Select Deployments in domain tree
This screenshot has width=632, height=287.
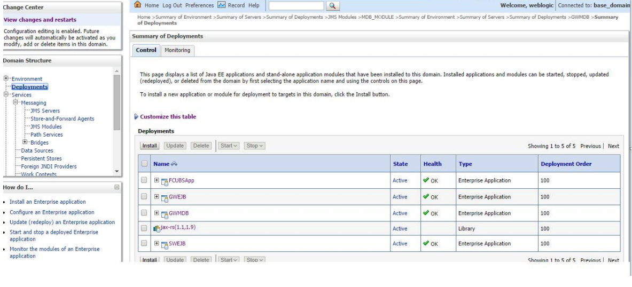click(x=30, y=87)
